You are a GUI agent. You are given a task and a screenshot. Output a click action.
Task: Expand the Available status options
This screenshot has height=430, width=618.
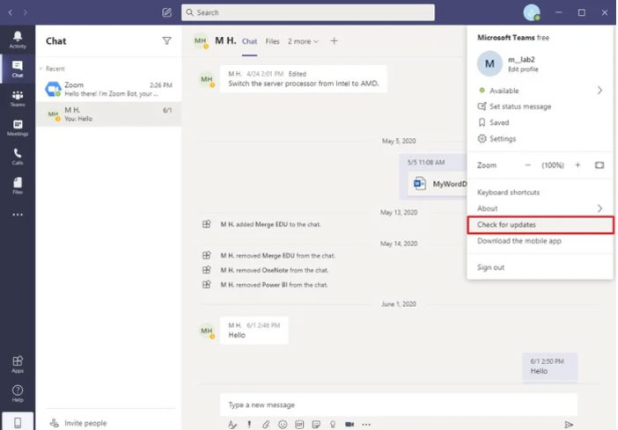[600, 91]
